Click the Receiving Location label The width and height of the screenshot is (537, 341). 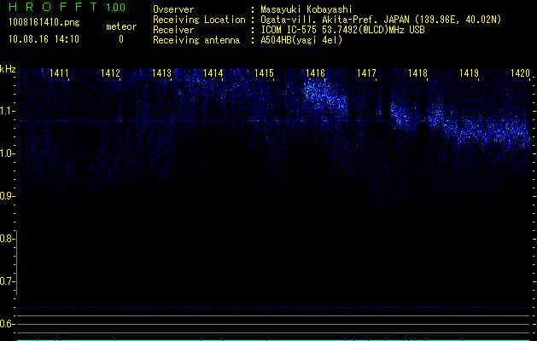coord(199,20)
